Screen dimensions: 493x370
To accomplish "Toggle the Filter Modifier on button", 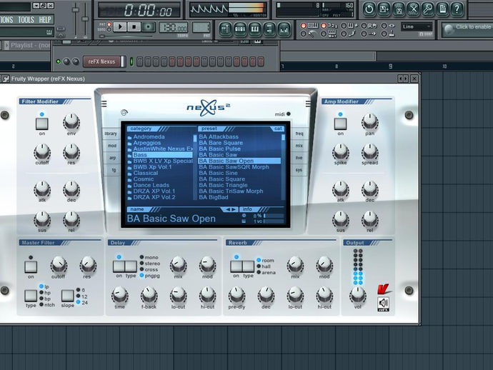I will 42,124.
